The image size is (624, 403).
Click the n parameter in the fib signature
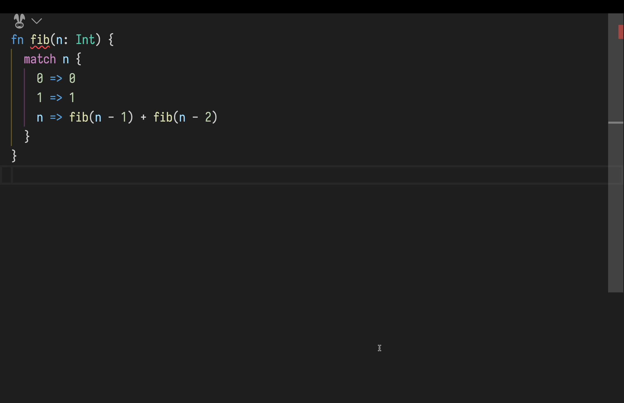[60, 40]
